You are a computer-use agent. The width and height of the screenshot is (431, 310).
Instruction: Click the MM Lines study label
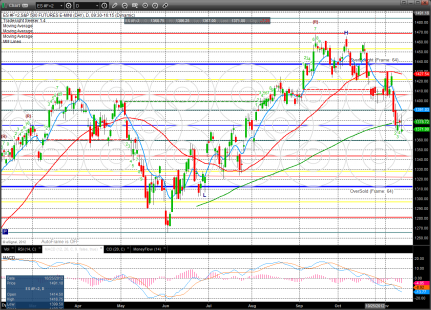tap(12, 41)
